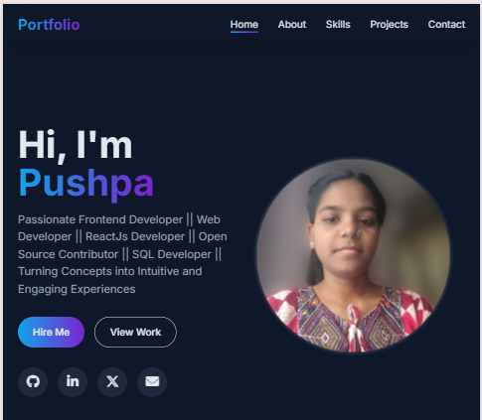The height and width of the screenshot is (420, 482).
Task: Click the 'Hi, I'm' heading text
Action: pyautogui.click(x=76, y=145)
